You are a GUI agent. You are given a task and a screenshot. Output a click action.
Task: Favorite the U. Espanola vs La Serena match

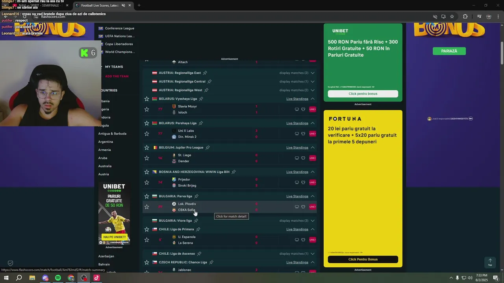146,240
